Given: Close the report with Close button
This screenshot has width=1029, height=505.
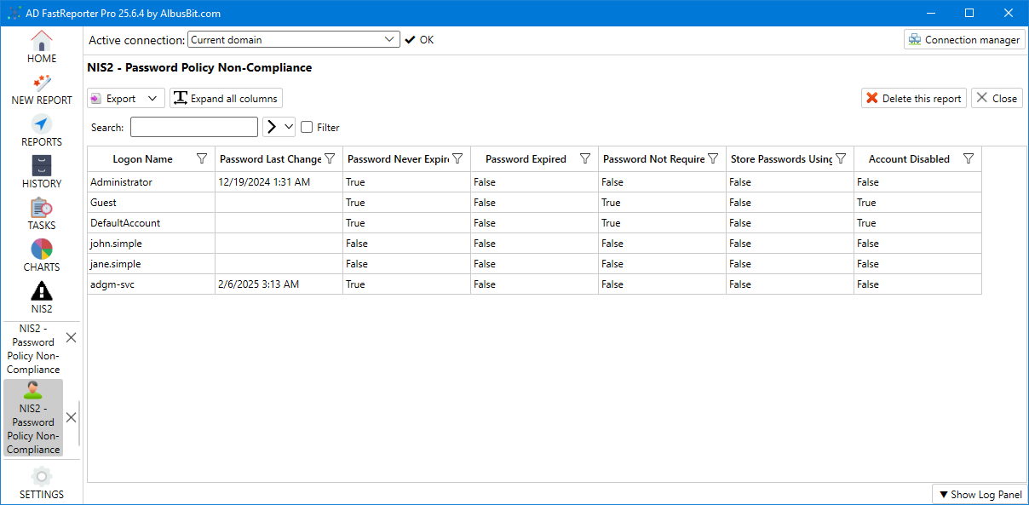Looking at the screenshot, I should tap(997, 98).
